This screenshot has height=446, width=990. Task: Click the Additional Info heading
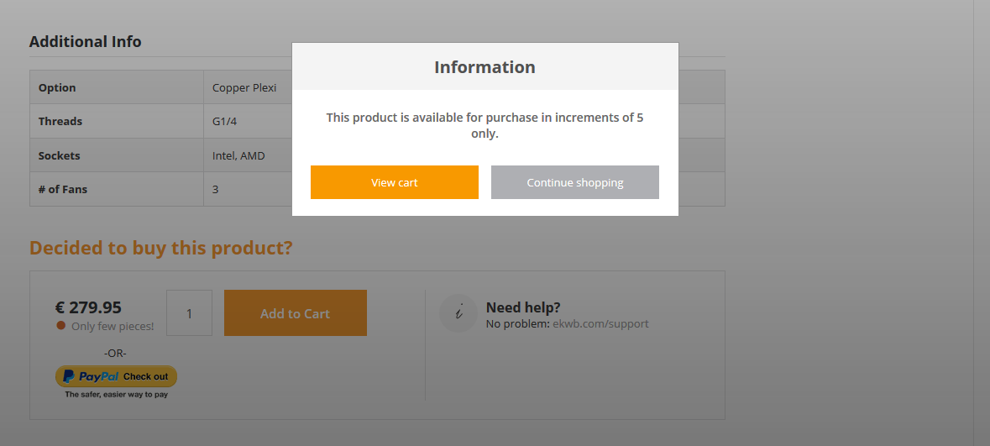click(x=86, y=42)
